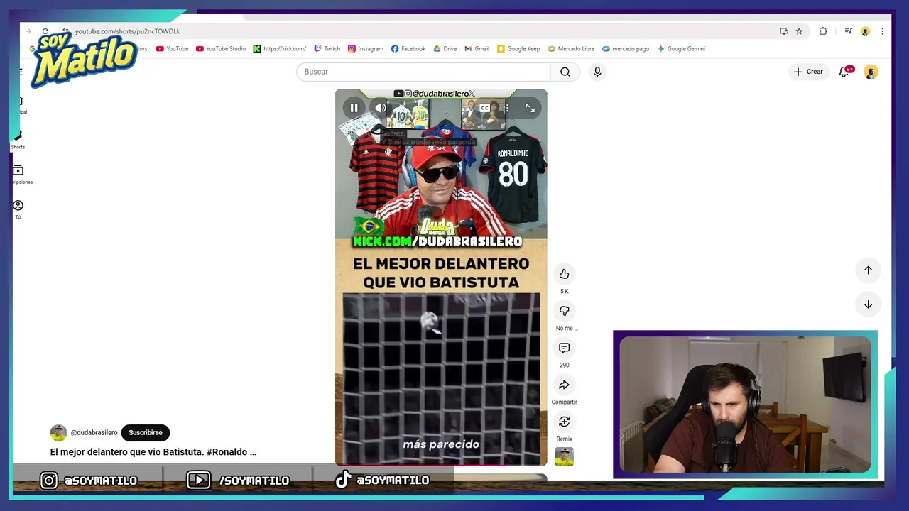Screen dimensions: 909x511
Task: Open the Short's three-dot options menu
Action: point(507,108)
